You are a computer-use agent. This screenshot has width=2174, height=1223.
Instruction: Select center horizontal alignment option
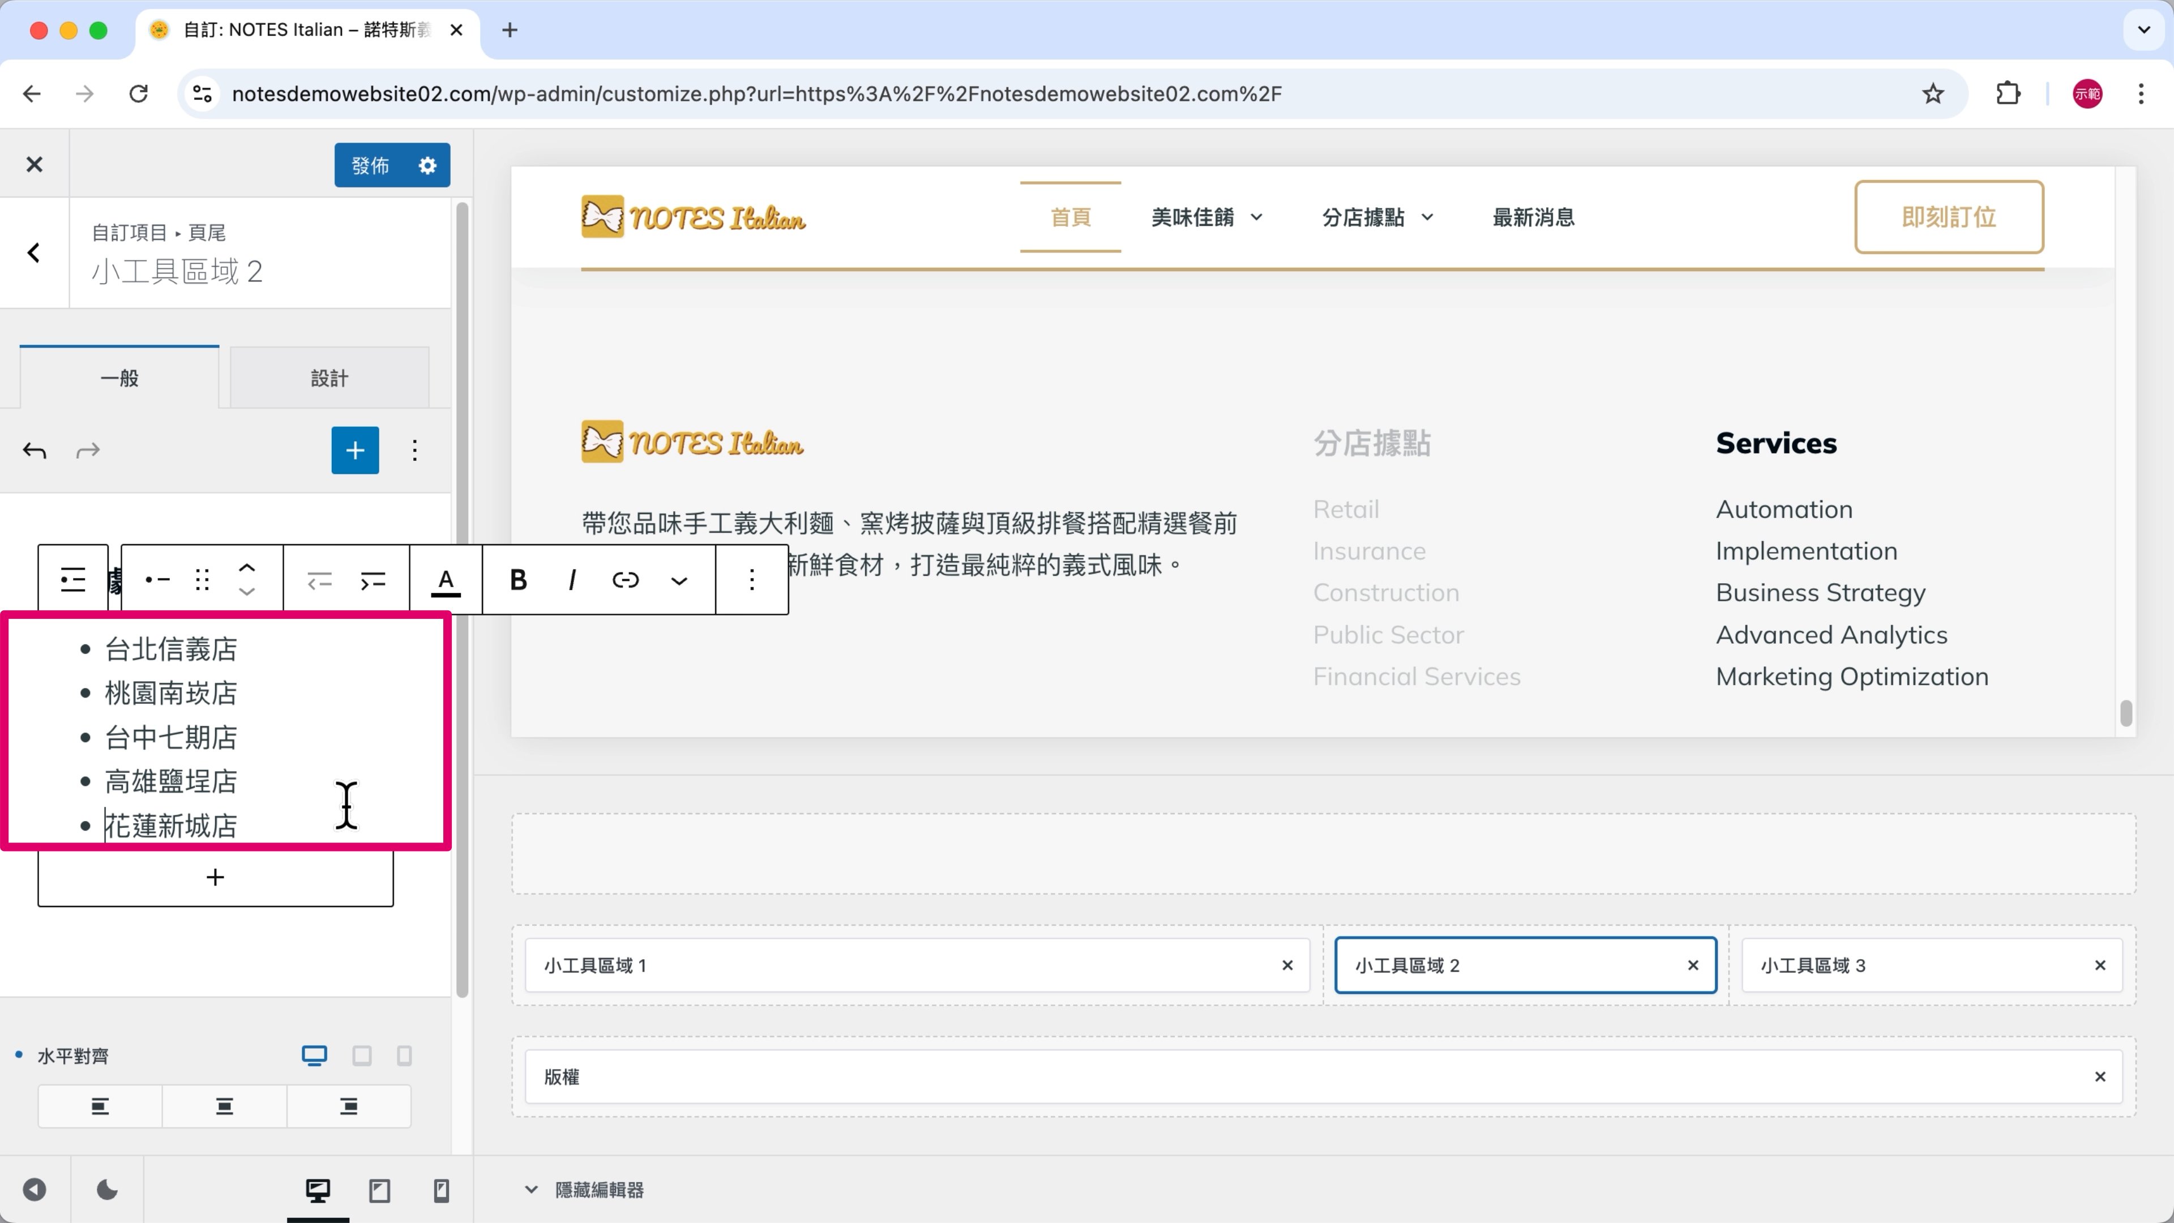tap(225, 1106)
